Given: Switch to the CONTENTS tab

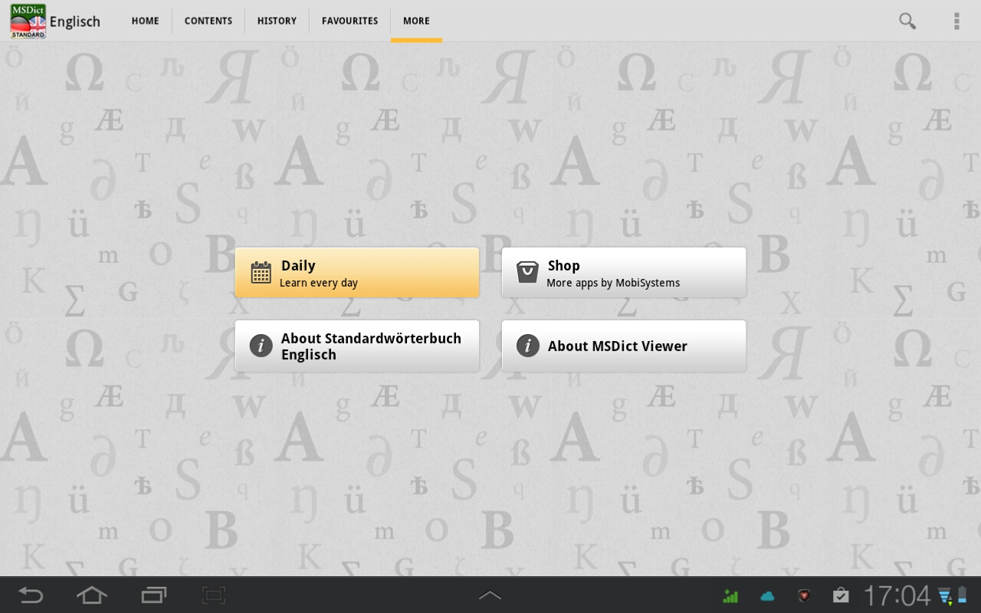Looking at the screenshot, I should coord(208,21).
